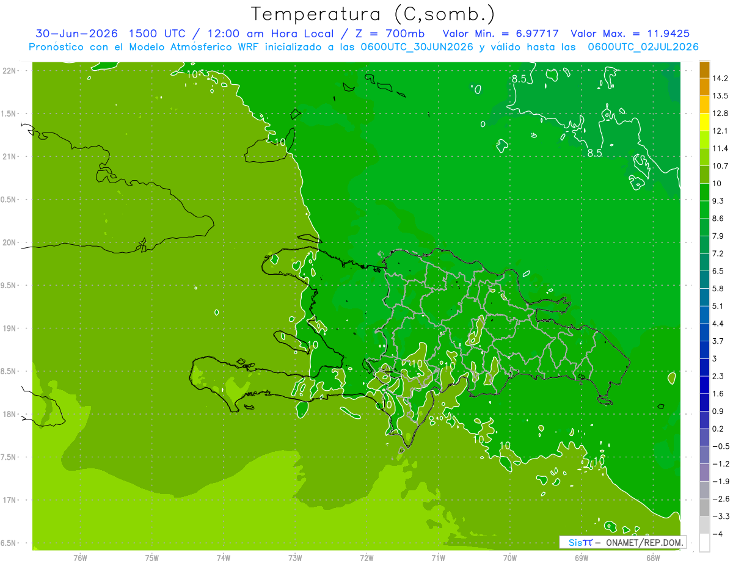Click the valid-until time "0600UTC_02JUL2026"
The width and height of the screenshot is (733, 566).
pos(643,46)
